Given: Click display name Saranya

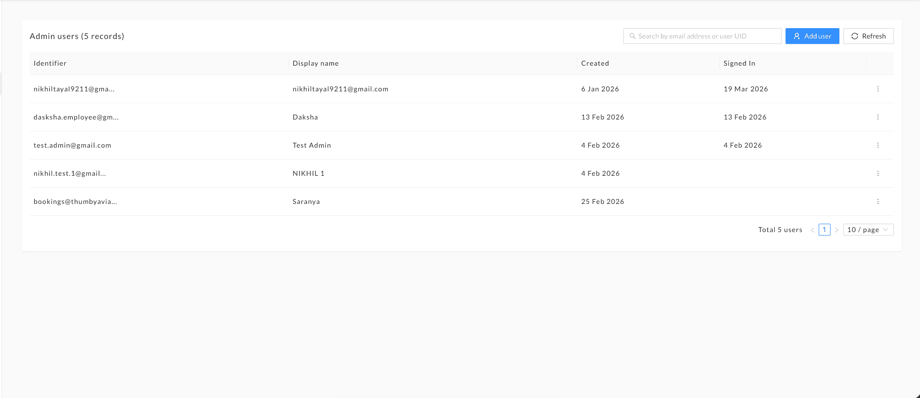Looking at the screenshot, I should (x=306, y=201).
